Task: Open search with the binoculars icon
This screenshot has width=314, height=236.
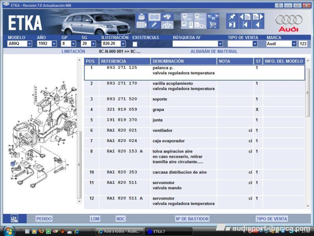Action: pyautogui.click(x=167, y=17)
